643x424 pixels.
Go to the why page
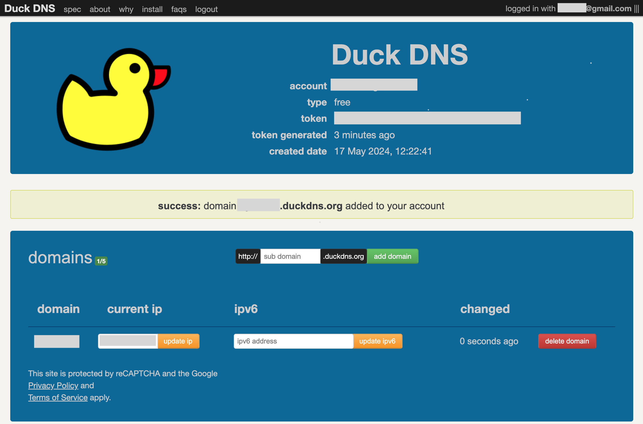click(126, 9)
